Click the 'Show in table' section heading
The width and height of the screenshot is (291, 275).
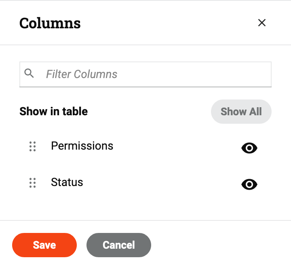point(53,111)
